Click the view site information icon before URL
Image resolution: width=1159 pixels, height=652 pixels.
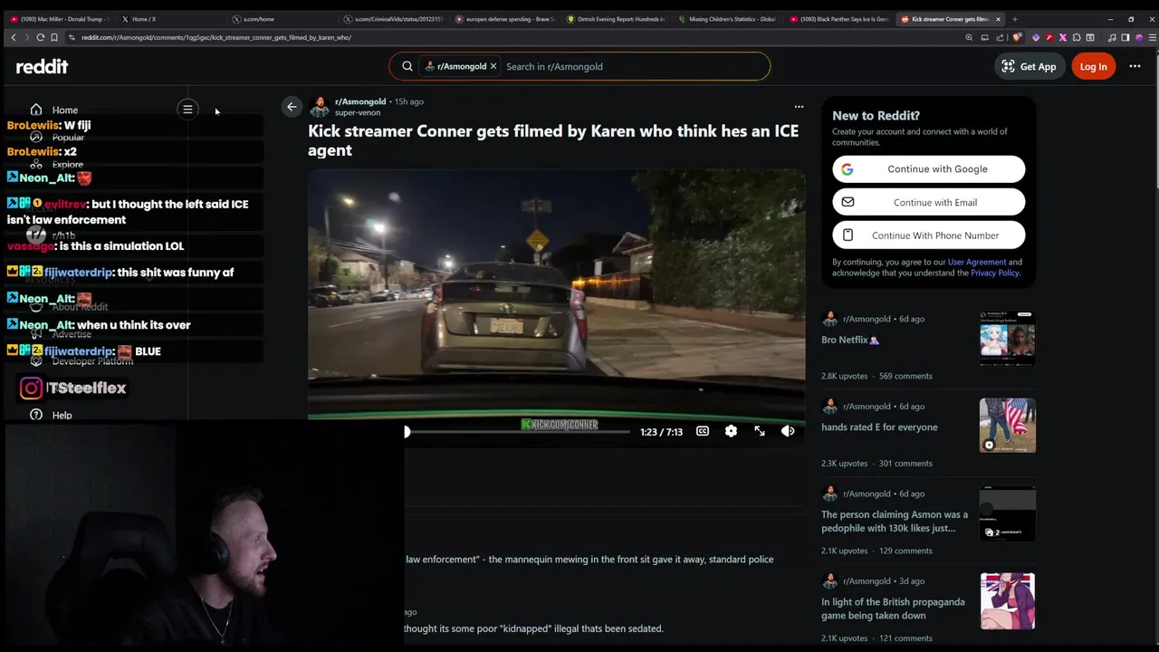70,37
